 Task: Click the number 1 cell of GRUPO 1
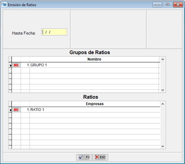(25, 65)
